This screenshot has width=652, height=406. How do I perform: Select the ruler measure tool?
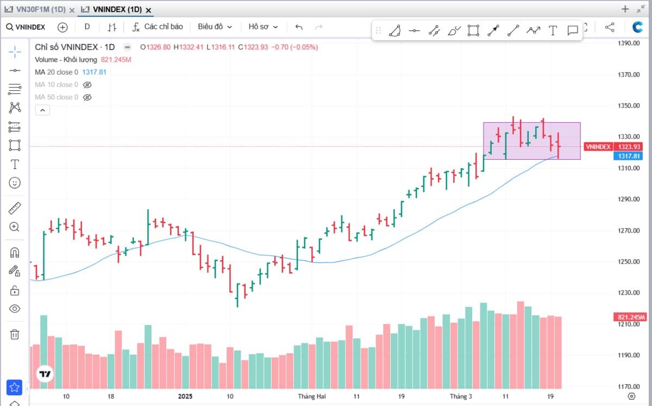[x=15, y=208]
